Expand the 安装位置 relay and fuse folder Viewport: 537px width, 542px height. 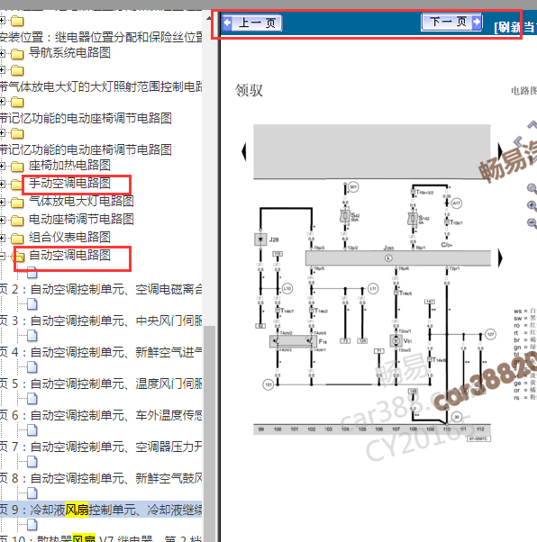click(2, 21)
